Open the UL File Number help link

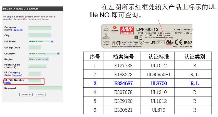coord(8,83)
